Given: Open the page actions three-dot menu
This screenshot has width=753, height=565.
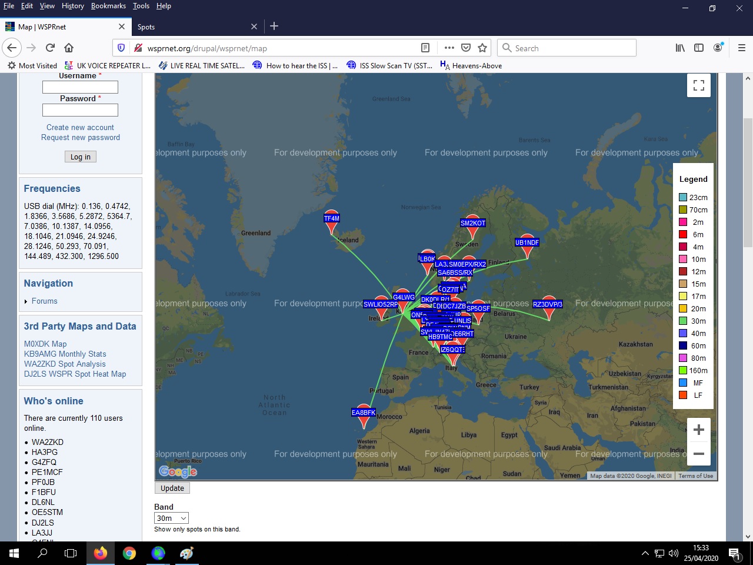Looking at the screenshot, I should pos(449,48).
